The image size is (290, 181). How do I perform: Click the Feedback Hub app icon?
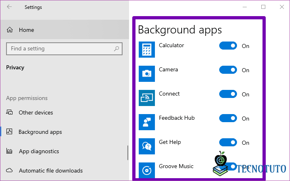pyautogui.click(x=147, y=122)
